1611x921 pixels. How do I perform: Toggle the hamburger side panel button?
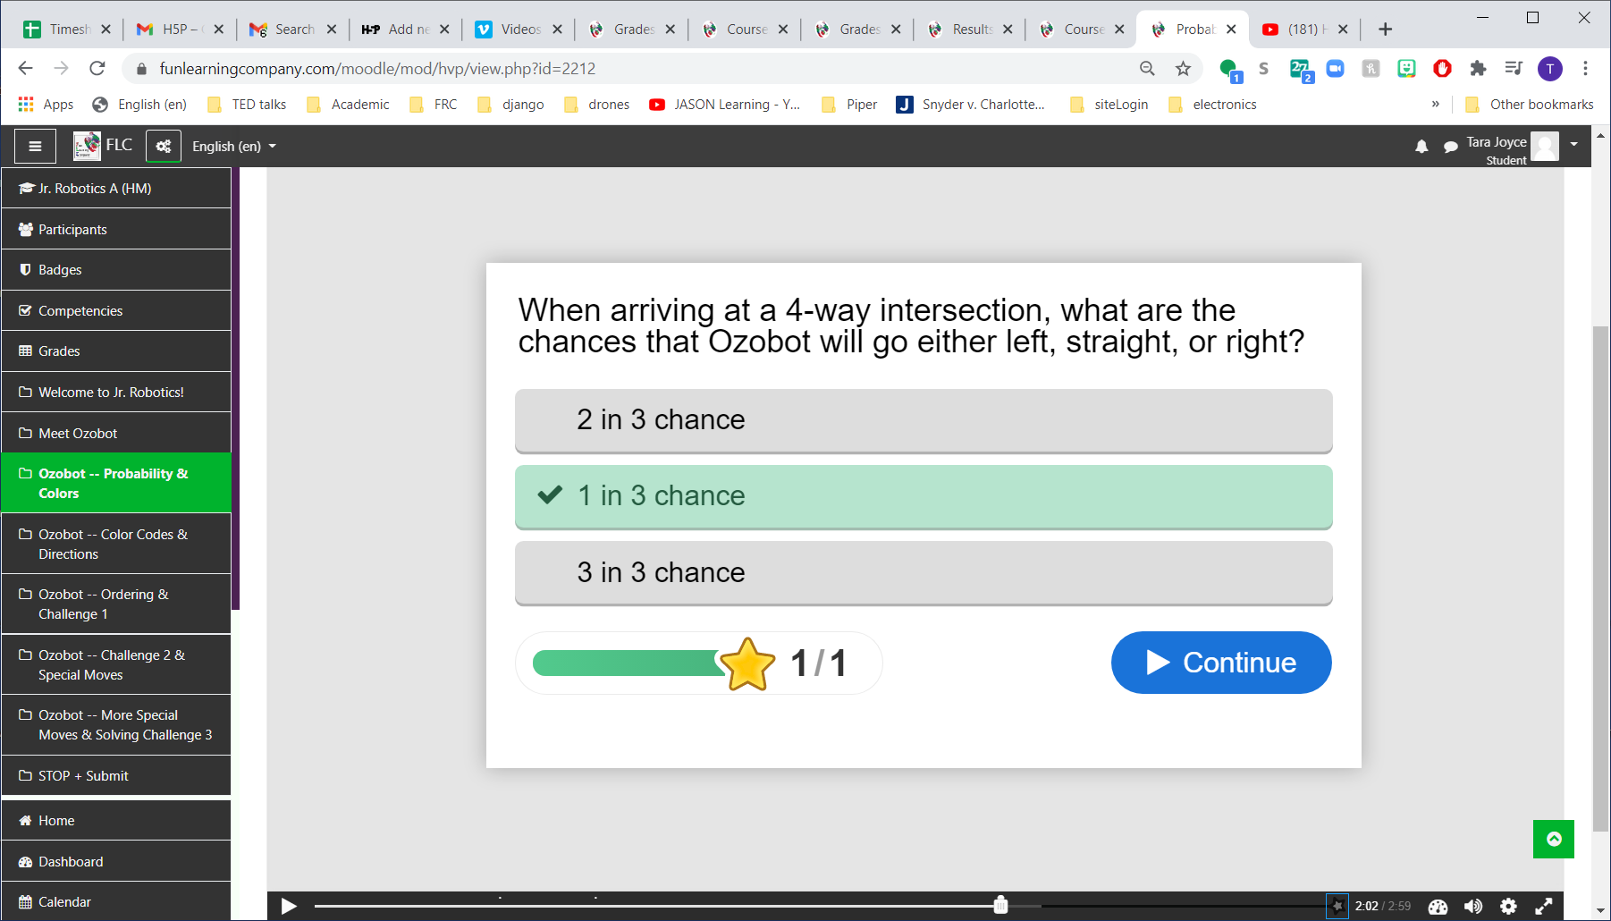pos(36,147)
